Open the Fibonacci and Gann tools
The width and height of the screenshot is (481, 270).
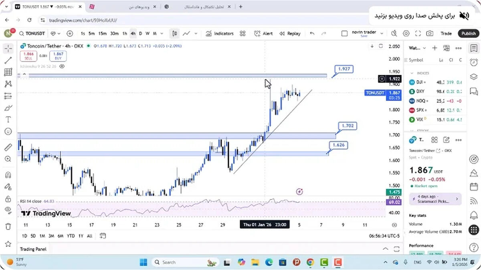coord(8,72)
